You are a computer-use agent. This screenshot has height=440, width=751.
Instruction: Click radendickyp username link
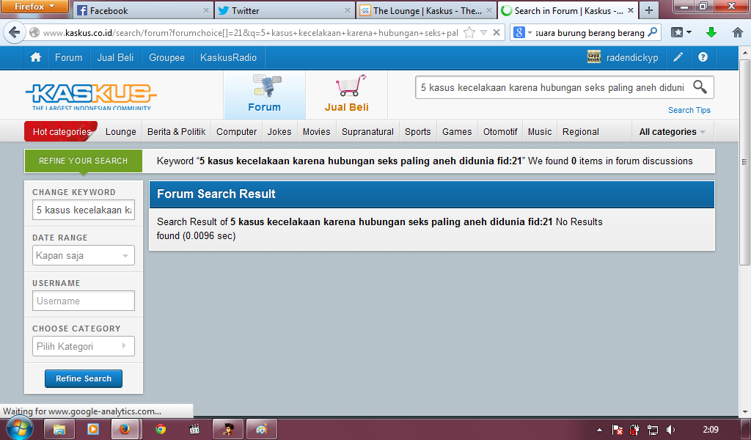point(632,57)
